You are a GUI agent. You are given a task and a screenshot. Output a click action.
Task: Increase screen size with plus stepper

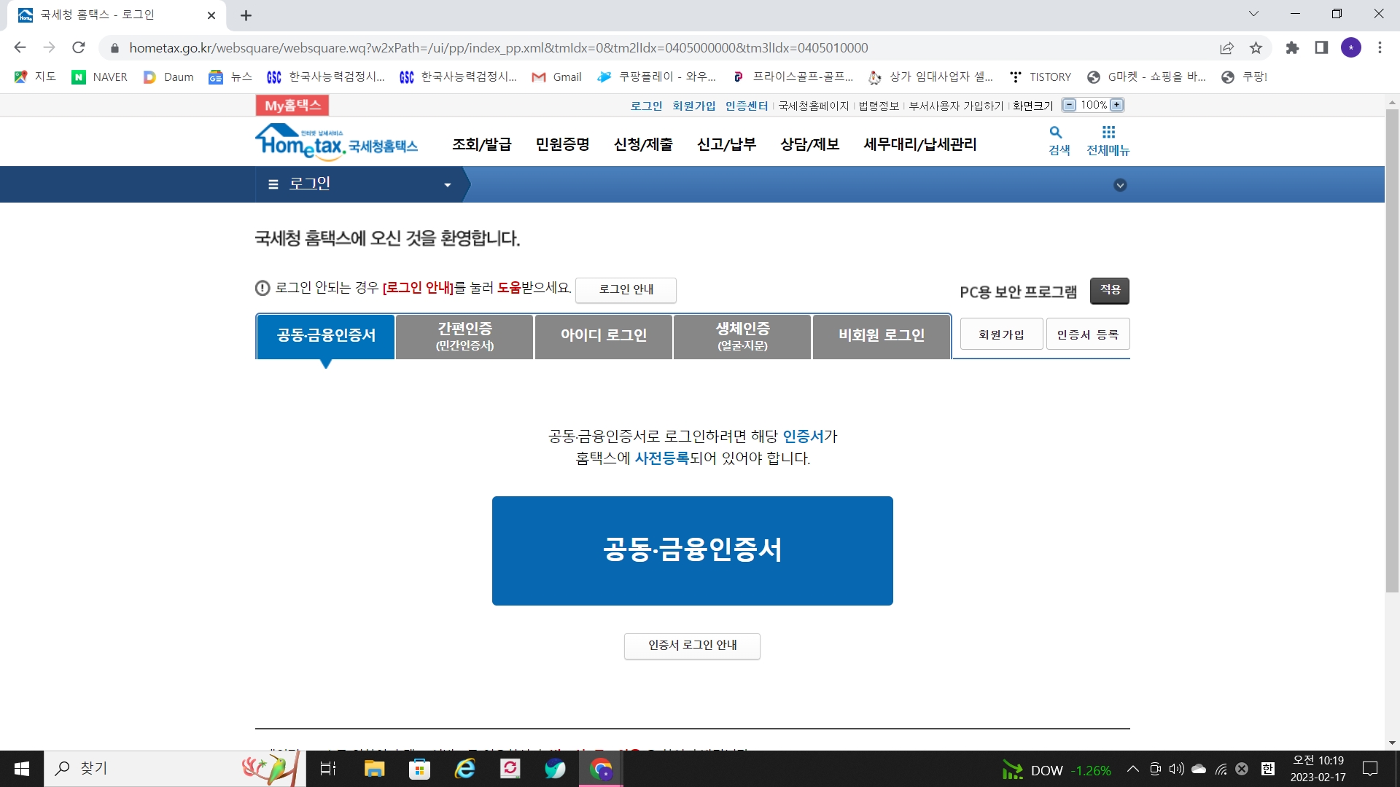[x=1117, y=105]
